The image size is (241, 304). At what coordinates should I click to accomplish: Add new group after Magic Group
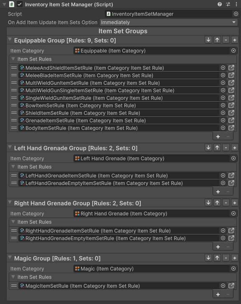[x=235, y=258]
